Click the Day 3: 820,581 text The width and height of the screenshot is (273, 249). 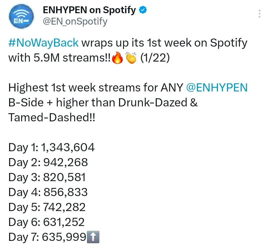tap(47, 177)
